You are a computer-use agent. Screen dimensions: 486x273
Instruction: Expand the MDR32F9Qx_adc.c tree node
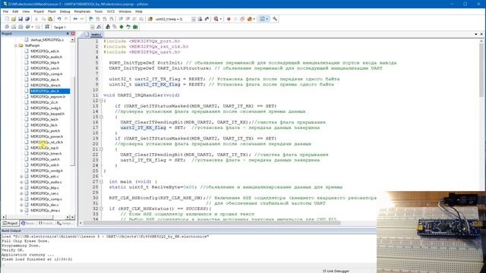click(21, 177)
